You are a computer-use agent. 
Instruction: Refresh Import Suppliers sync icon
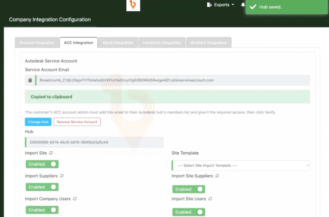coord(62,176)
